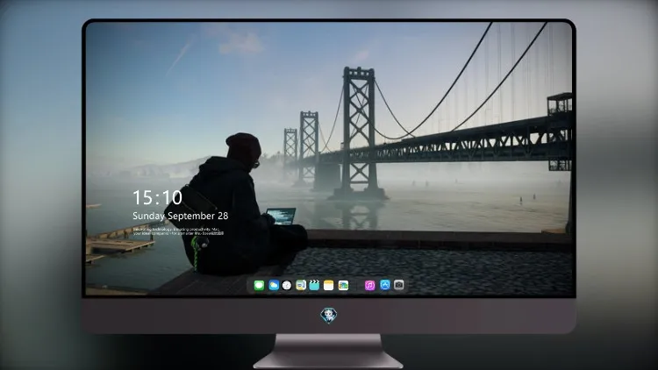Open the green Messages app in dock

click(259, 285)
